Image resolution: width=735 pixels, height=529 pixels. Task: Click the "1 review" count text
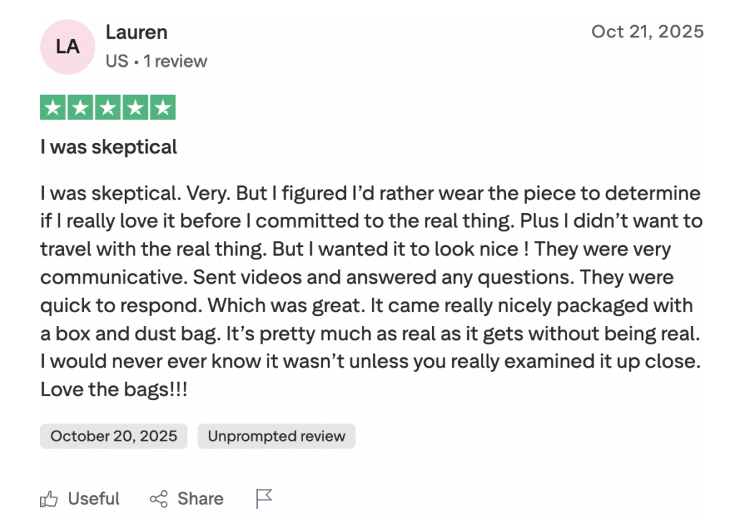click(x=175, y=61)
